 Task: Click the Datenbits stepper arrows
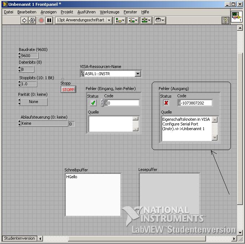20,69
